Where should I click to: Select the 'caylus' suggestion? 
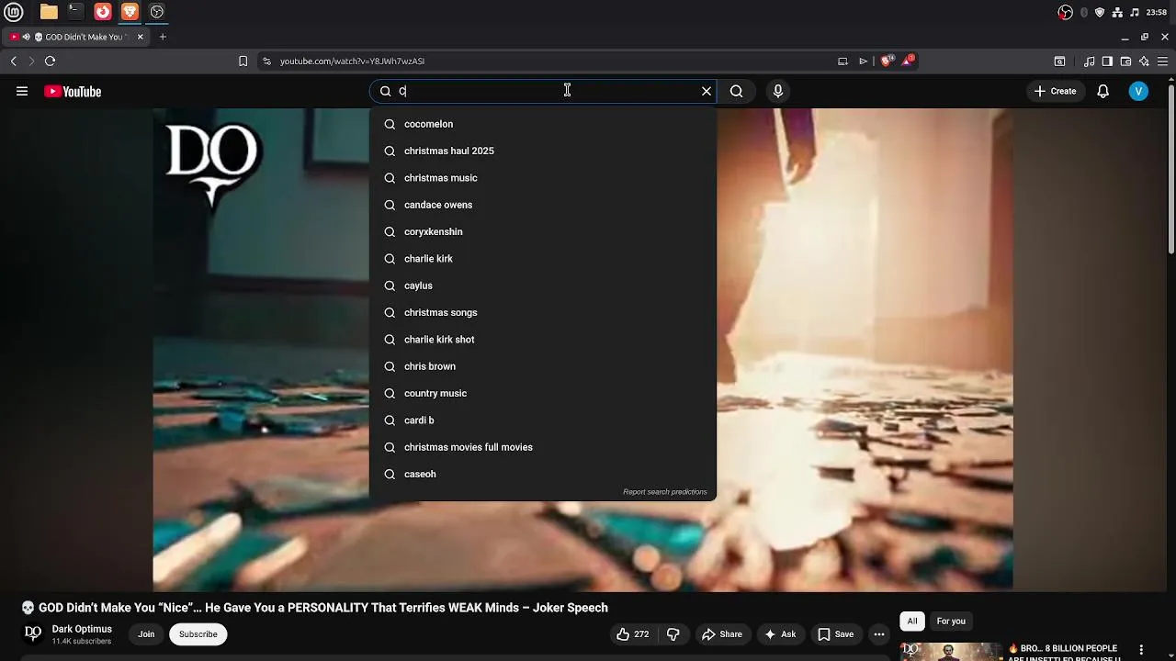[x=542, y=286]
